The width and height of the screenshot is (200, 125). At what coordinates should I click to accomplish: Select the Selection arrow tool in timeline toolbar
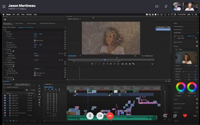[39, 86]
